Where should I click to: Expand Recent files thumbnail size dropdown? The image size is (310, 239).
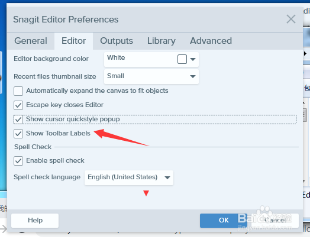coord(151,76)
